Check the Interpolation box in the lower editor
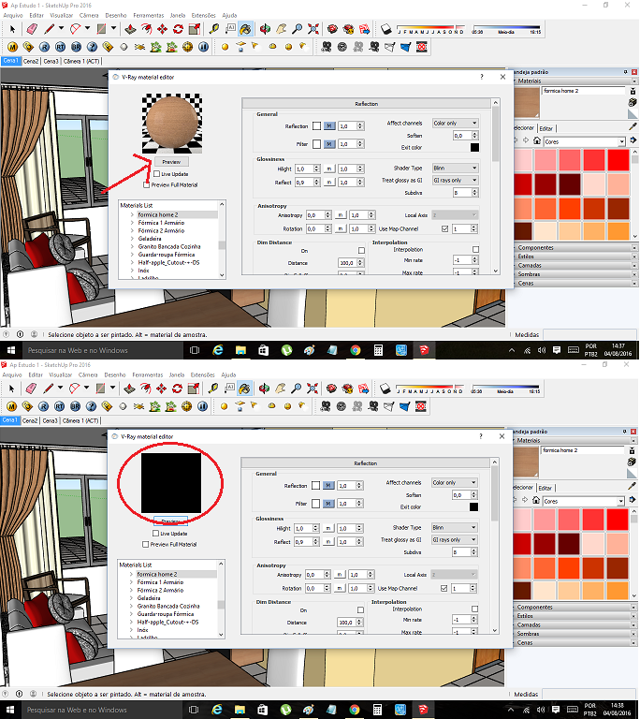This screenshot has height=719, width=640. click(x=474, y=609)
